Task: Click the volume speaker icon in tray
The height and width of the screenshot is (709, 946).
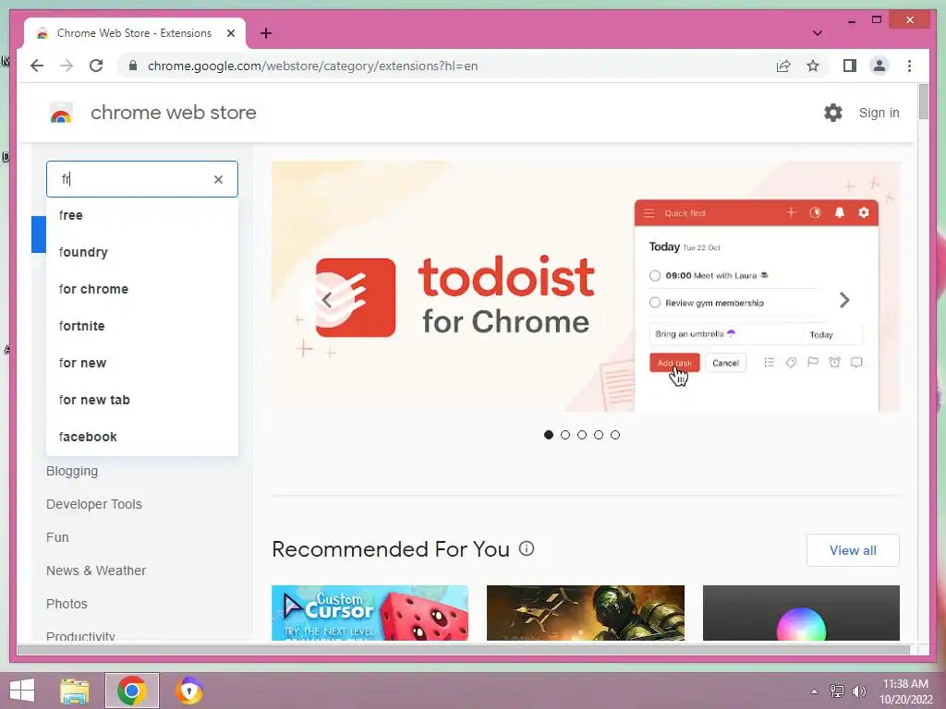Action: 858,691
